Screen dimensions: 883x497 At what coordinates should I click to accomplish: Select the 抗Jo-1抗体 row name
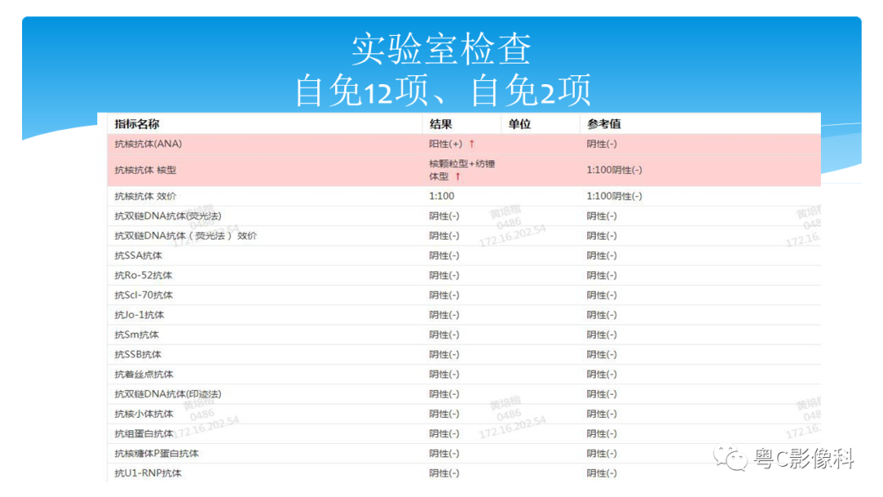coord(139,315)
